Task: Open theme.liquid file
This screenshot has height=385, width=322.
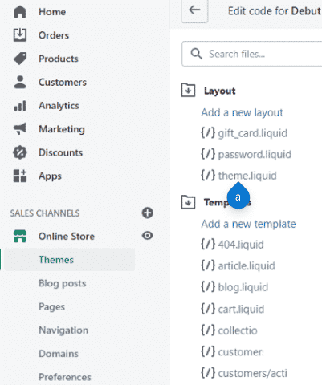Action: (247, 176)
